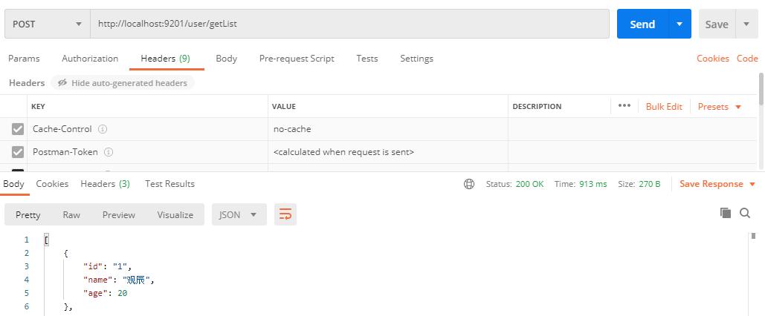Click the globe network icon beside Status
This screenshot has height=316, width=765.
(469, 184)
